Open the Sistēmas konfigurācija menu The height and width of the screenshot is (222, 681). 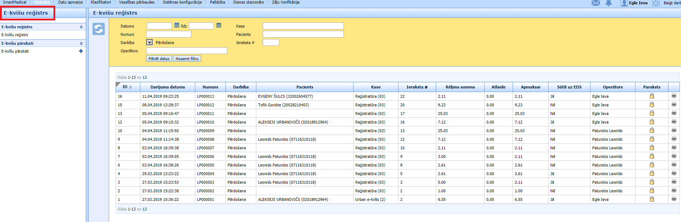[182, 3]
